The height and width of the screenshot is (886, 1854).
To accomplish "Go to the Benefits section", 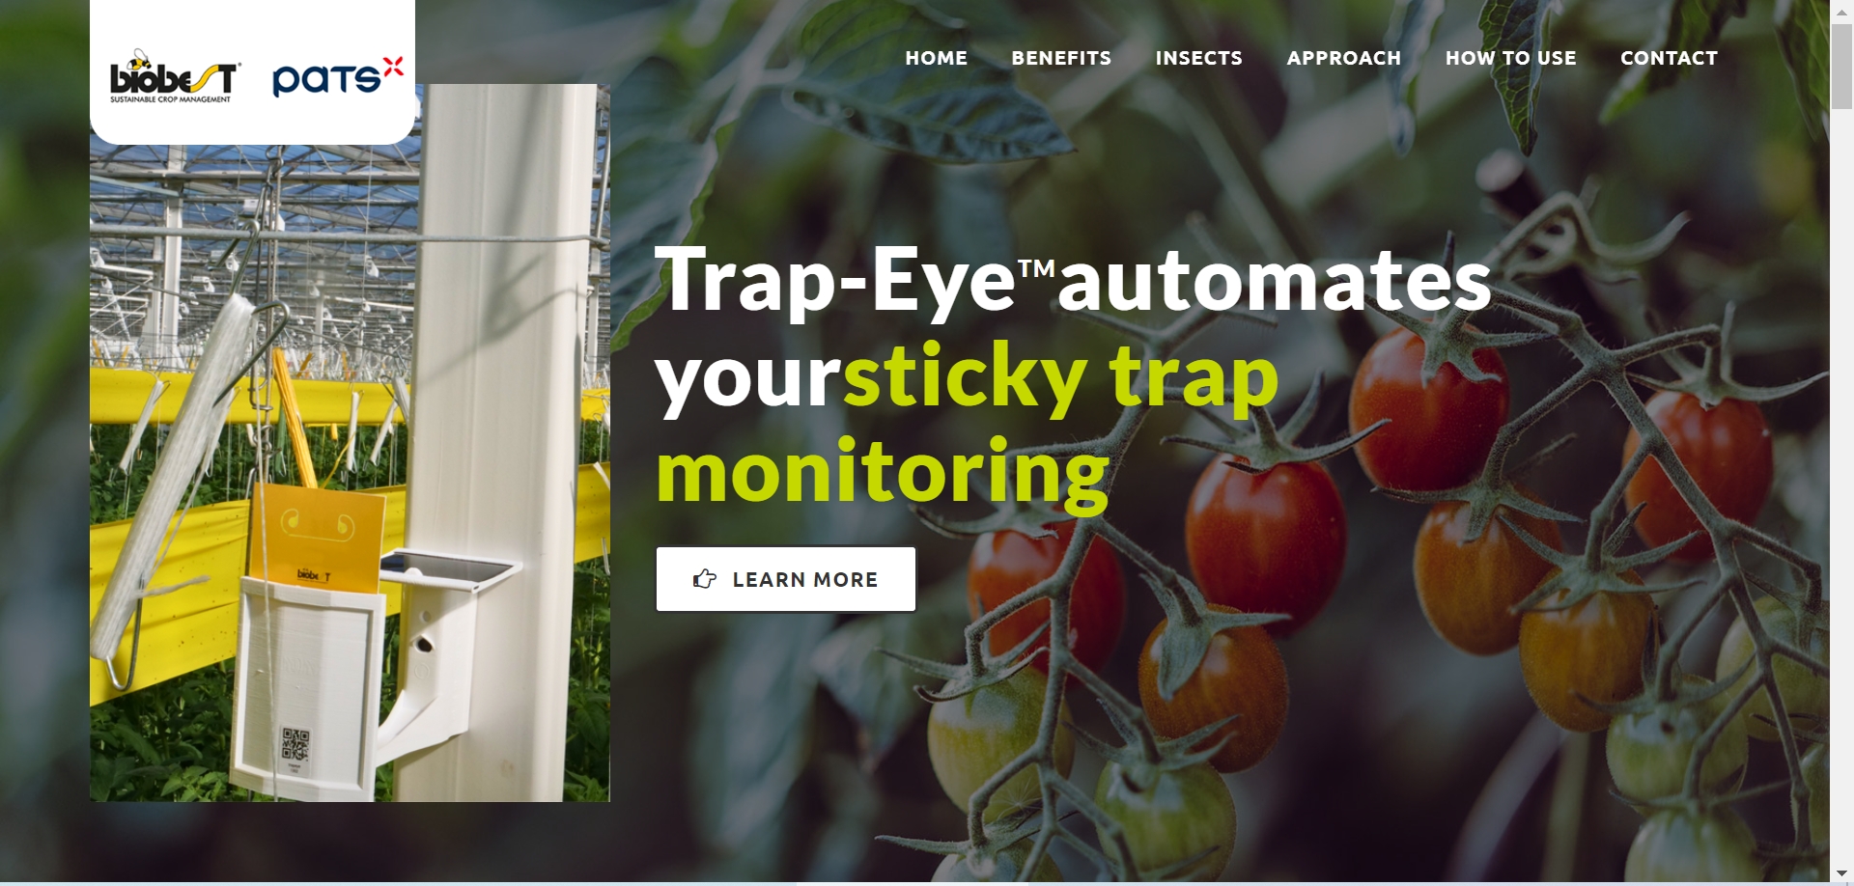I will (x=1061, y=58).
